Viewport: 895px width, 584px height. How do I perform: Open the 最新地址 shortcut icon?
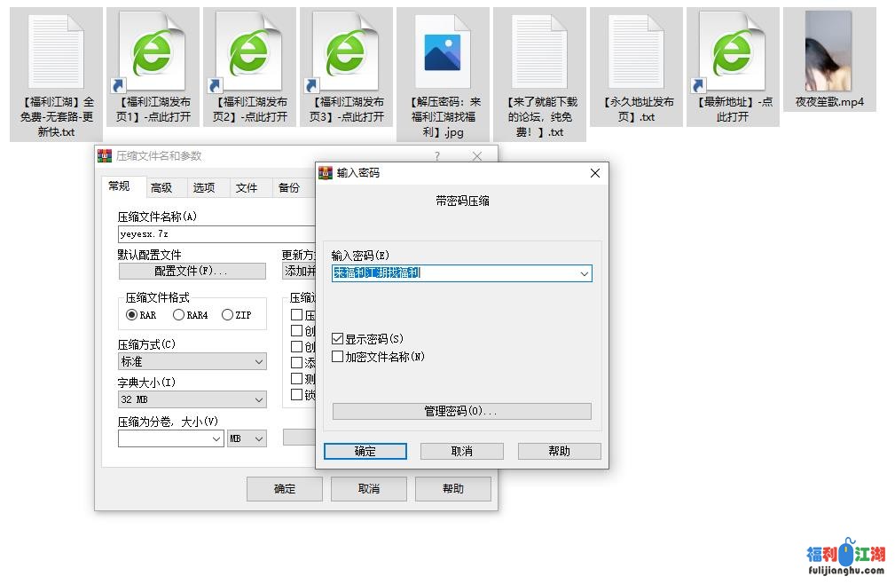(x=733, y=51)
